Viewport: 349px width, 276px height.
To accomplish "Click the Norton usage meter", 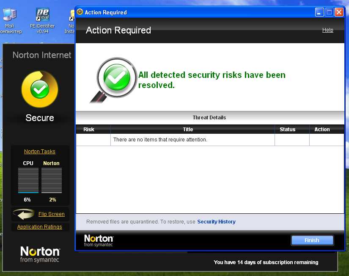I will (52, 180).
